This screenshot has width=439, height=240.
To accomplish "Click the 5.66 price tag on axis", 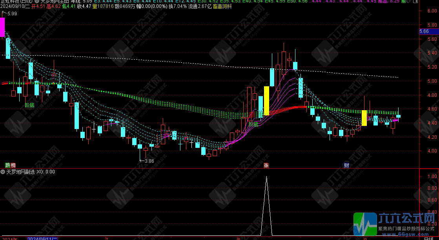I will point(424,31).
